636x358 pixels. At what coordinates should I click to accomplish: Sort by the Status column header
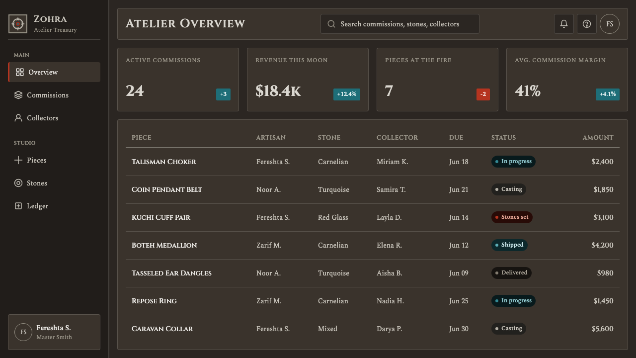pos(503,138)
